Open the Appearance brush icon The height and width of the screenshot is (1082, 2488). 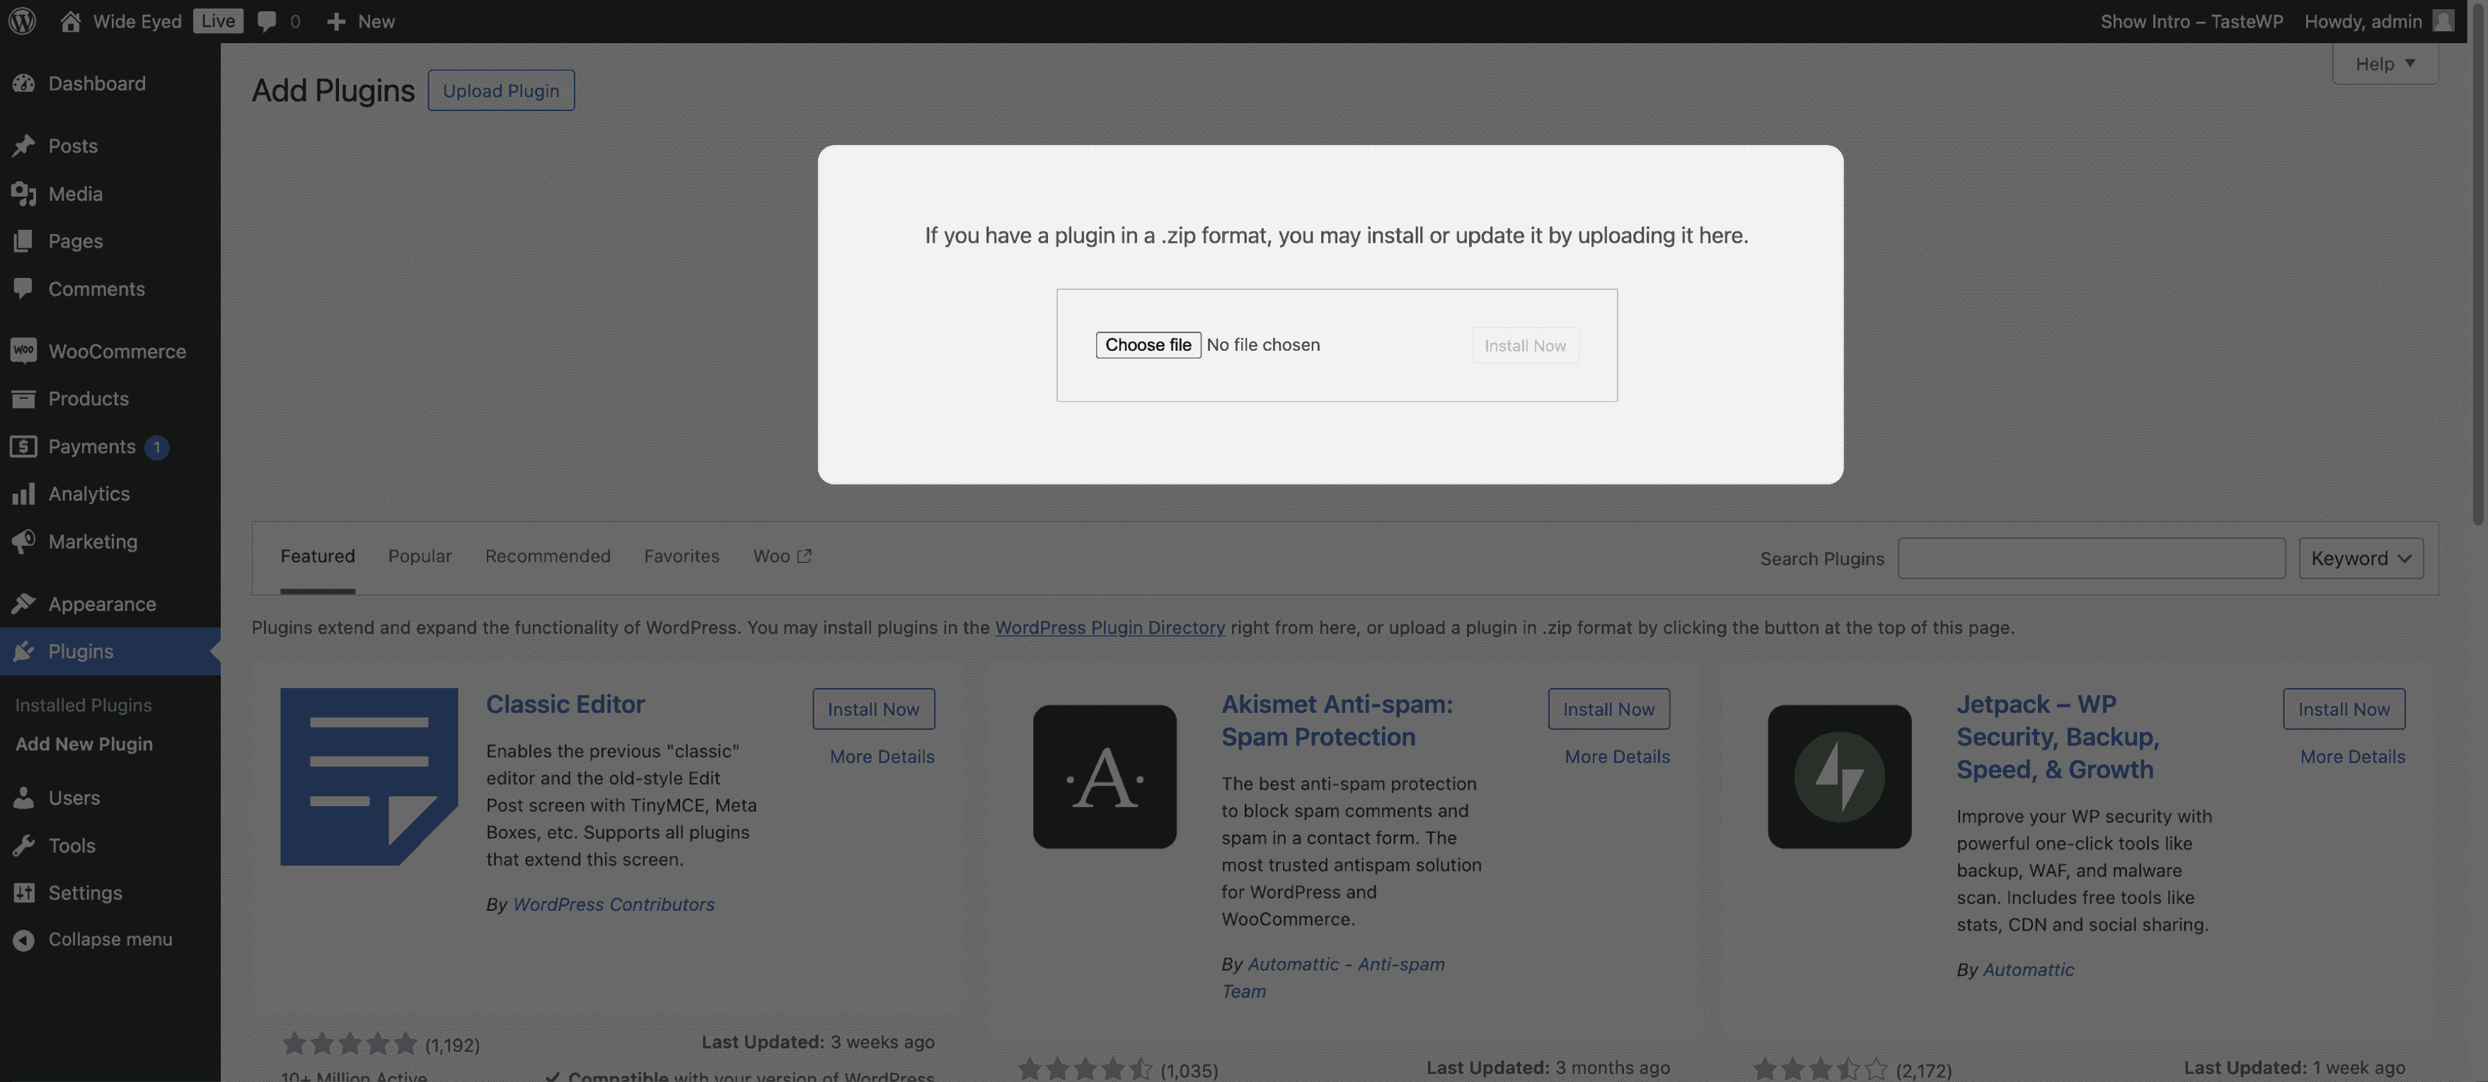25,603
